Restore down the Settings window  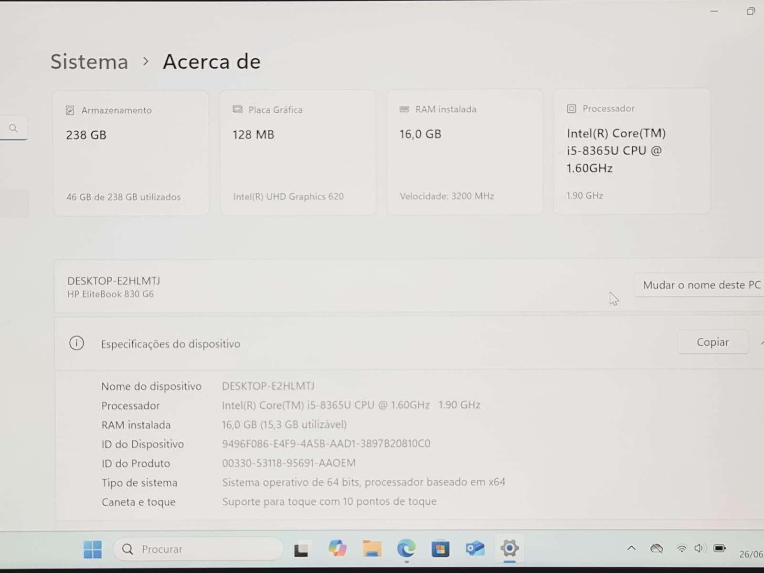coord(751,11)
